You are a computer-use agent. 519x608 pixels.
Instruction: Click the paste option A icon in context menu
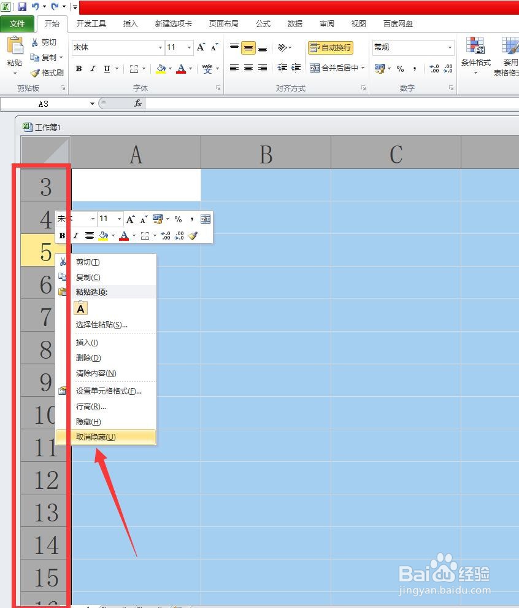pos(80,309)
